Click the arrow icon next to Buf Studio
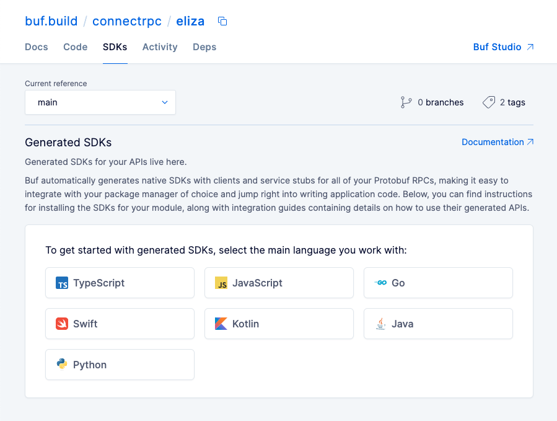 coord(530,47)
